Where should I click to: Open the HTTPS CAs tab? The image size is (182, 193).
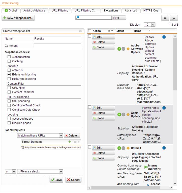151,11
